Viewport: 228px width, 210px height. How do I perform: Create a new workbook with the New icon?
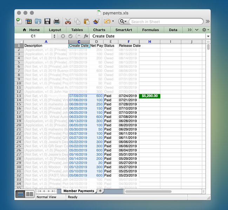pos(19,21)
